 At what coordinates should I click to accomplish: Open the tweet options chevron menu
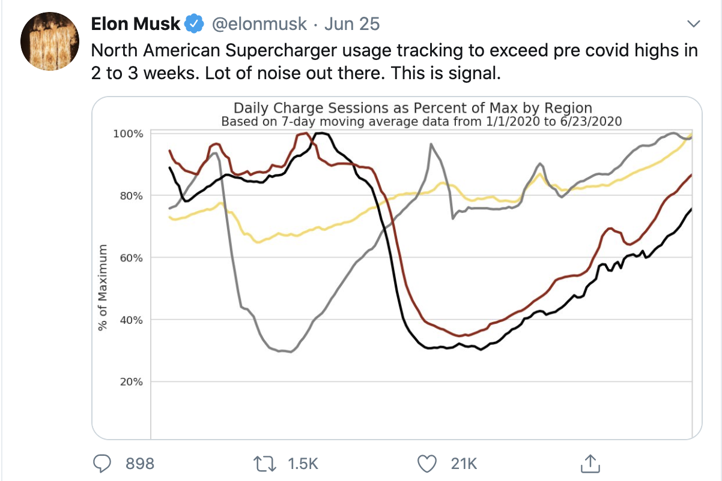coord(694,24)
